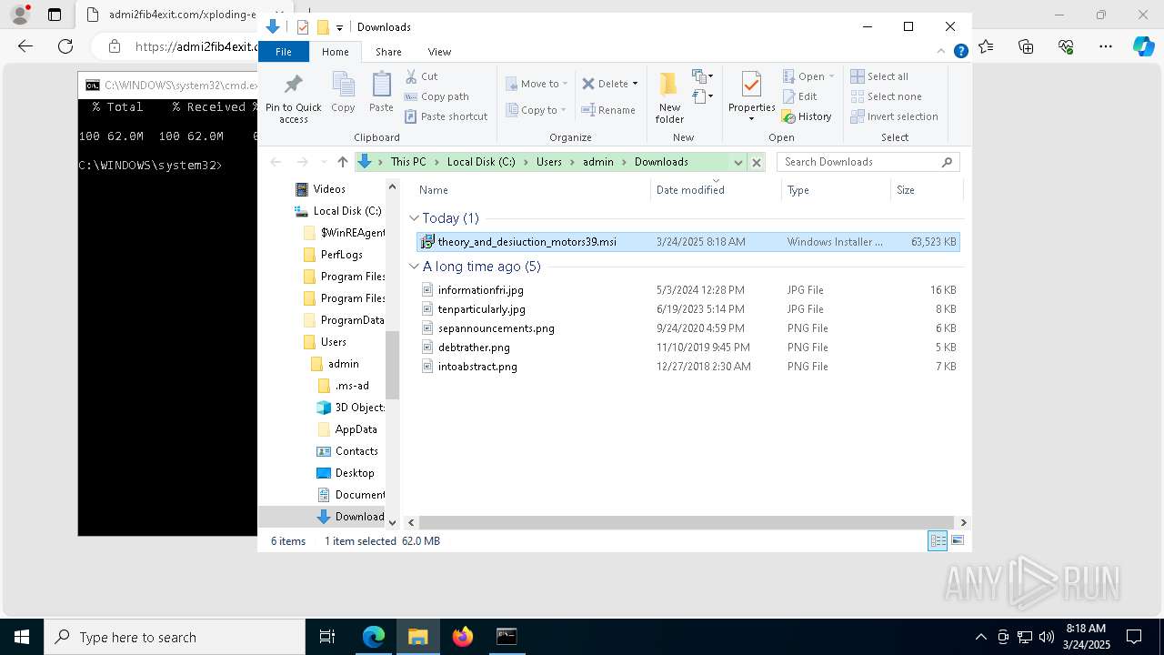Click Edit in Open group
The width and height of the screenshot is (1164, 655).
(799, 96)
